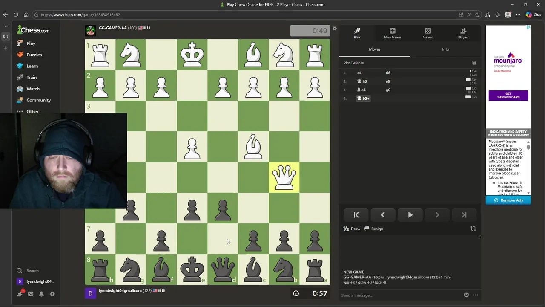The height and width of the screenshot is (307, 545).
Task: Select the white bishop in the board's middle
Action: coord(253,147)
